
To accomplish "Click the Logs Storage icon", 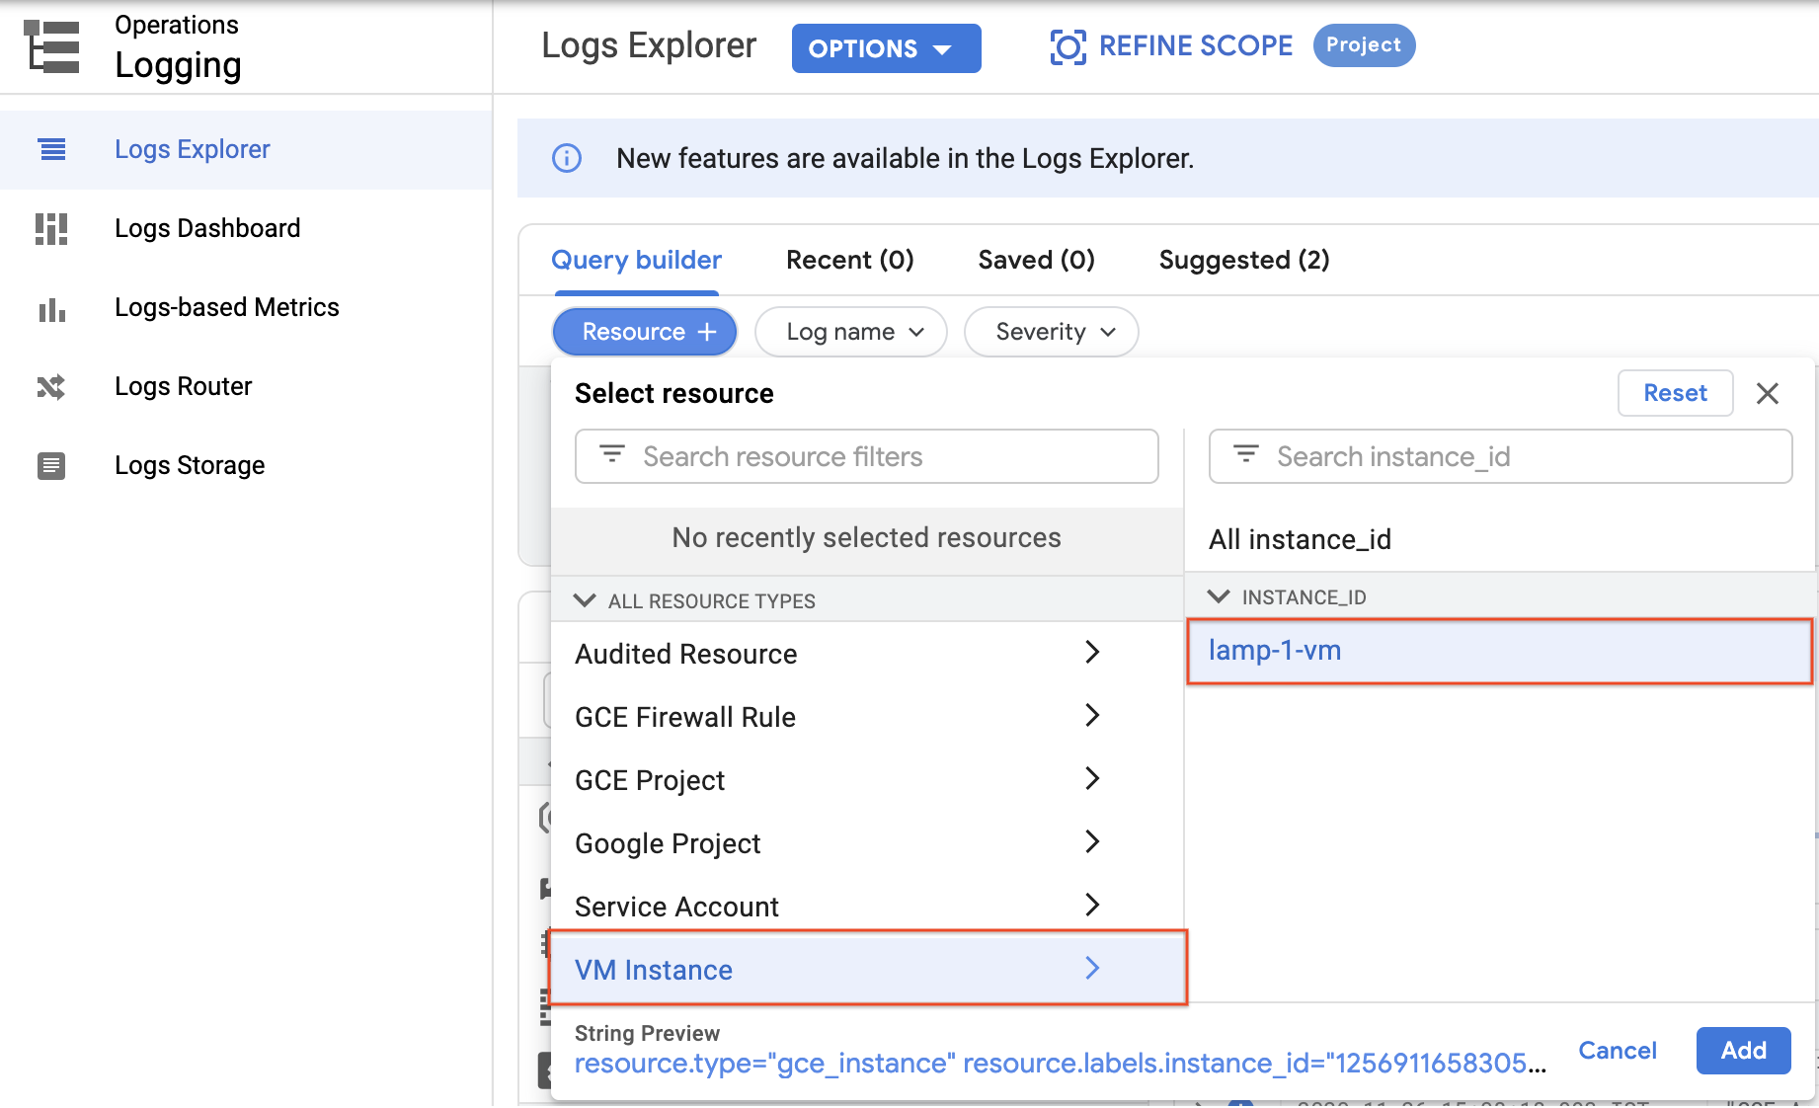I will point(51,465).
